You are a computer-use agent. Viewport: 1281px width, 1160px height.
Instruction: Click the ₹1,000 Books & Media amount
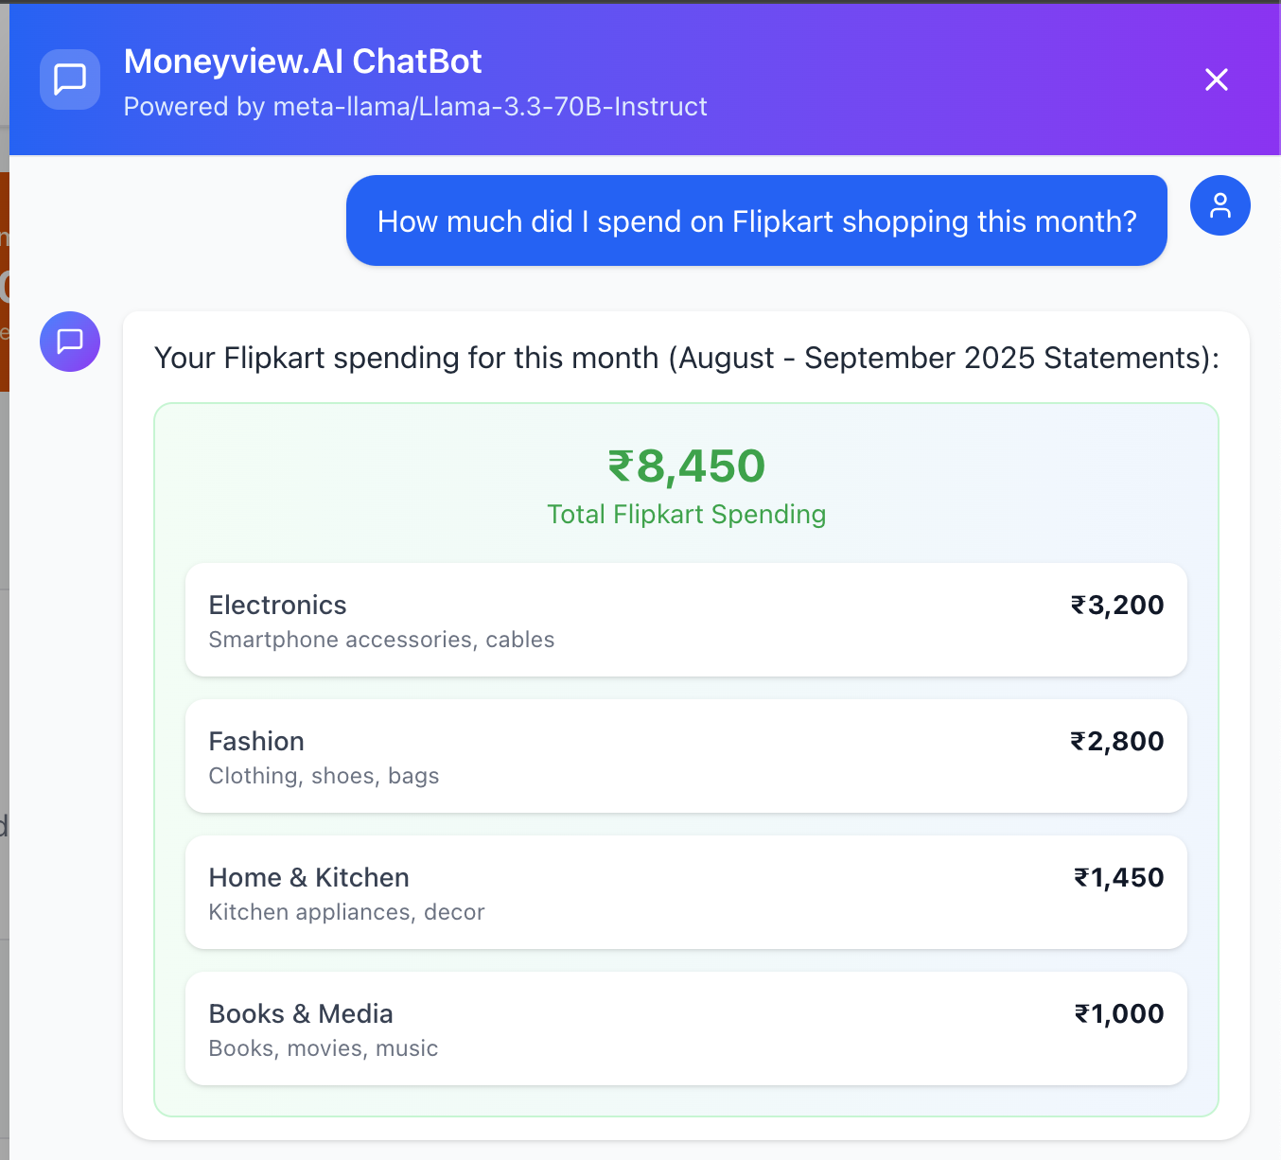click(1119, 1013)
